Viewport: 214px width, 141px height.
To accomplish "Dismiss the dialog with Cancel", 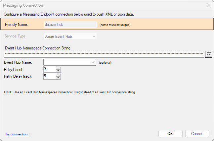I will (197, 133).
